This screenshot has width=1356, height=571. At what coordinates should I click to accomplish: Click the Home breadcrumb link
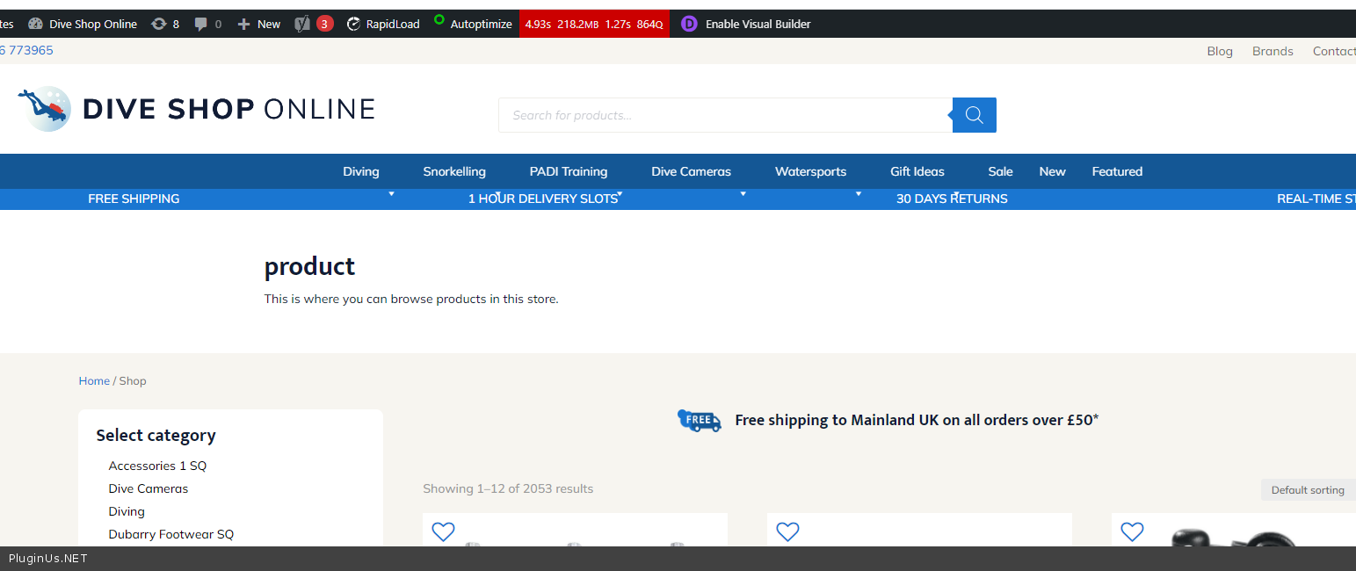(x=94, y=380)
